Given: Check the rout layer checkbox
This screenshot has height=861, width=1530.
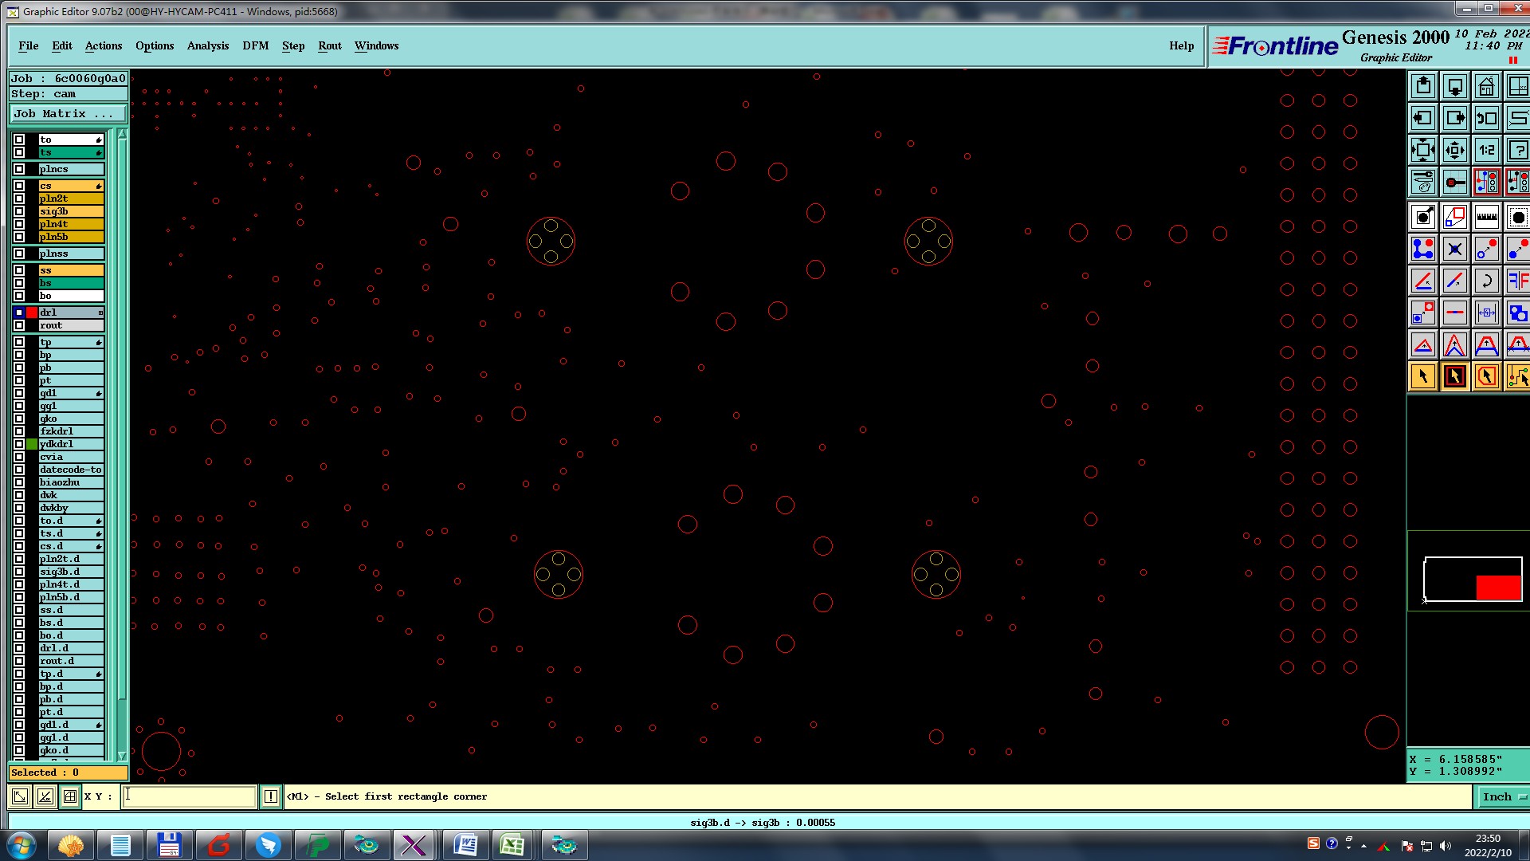Looking at the screenshot, I should [x=19, y=325].
